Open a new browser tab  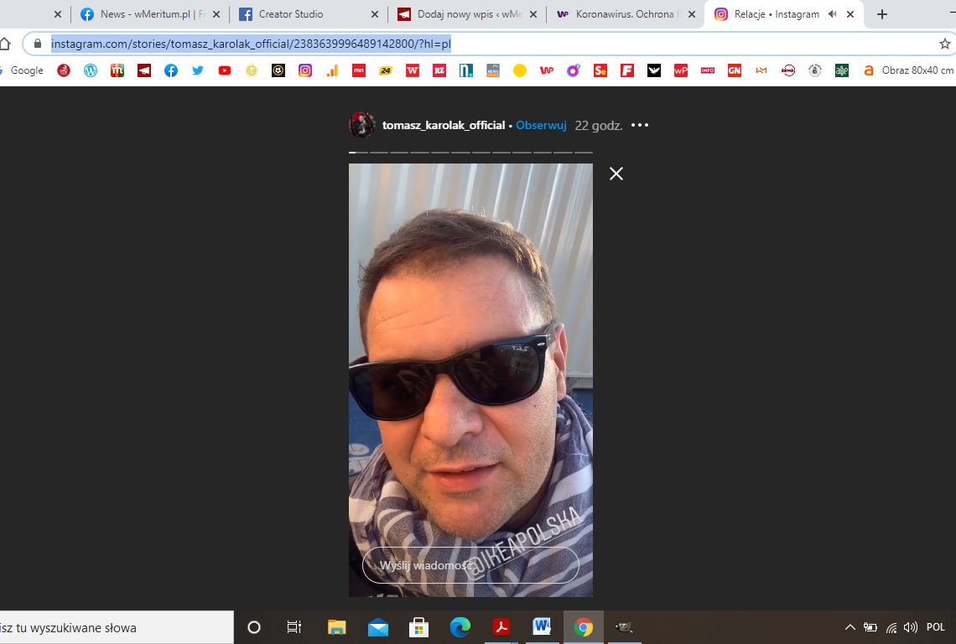point(881,14)
